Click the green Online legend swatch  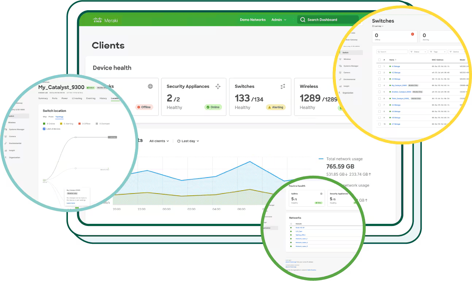pos(44,124)
